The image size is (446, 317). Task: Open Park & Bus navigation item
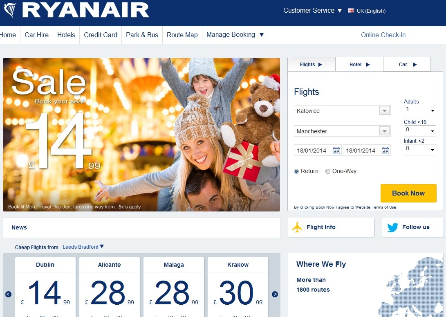point(142,35)
